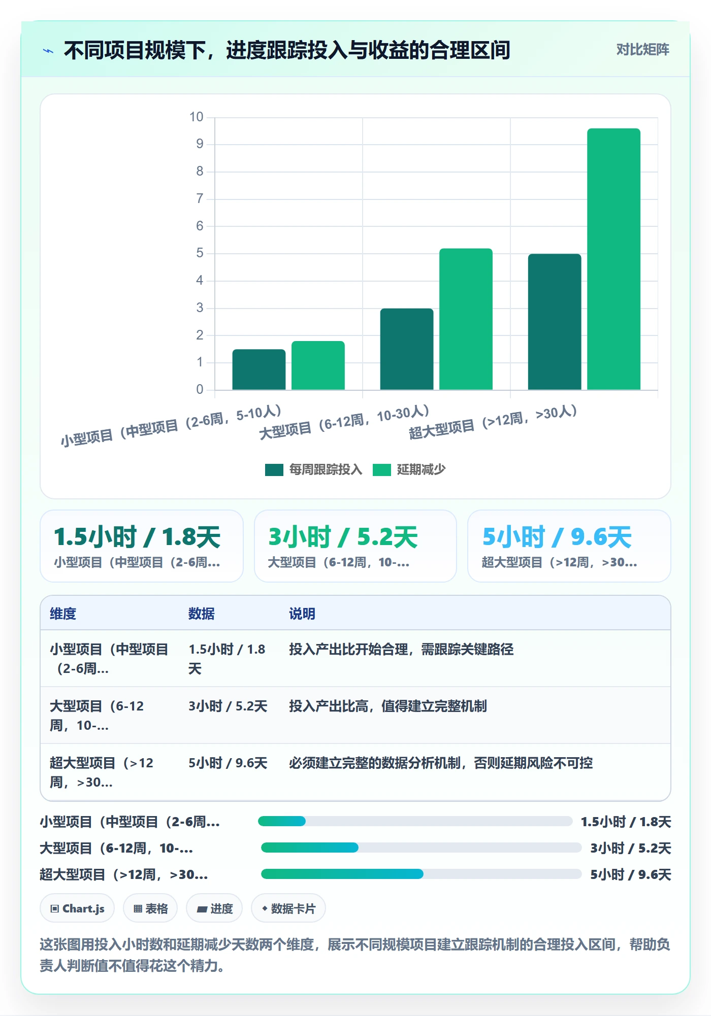
Task: Click the 对比矩阵 label in the header
Action: coord(642,50)
